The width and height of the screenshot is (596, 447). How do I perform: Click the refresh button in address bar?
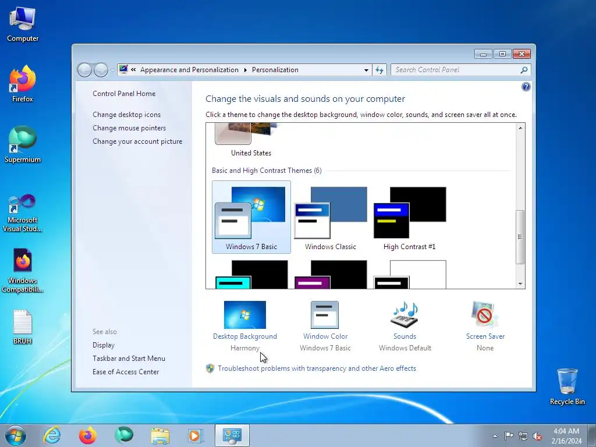(379, 70)
